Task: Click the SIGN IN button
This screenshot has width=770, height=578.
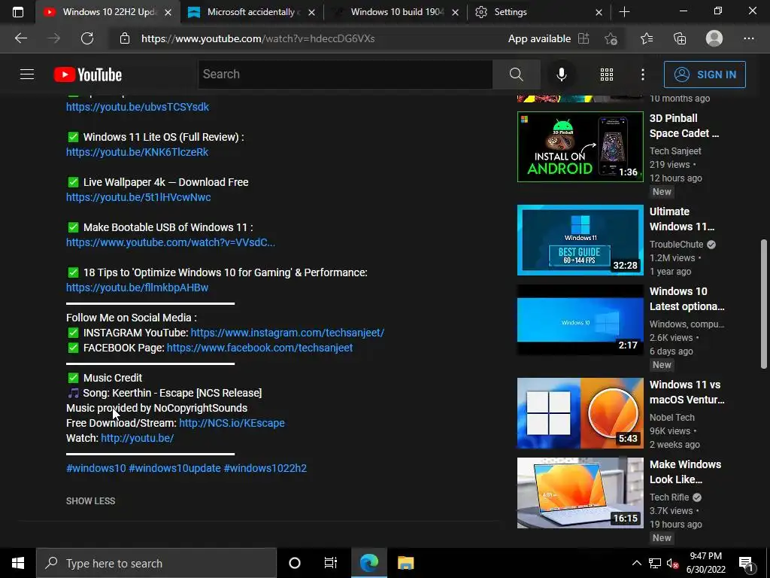Action: [x=705, y=75]
